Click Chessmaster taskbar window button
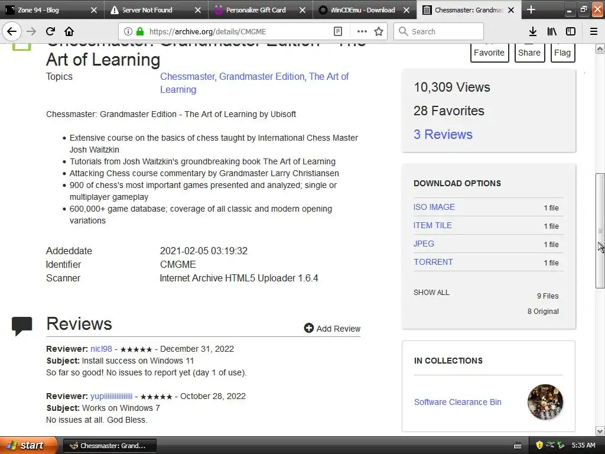Screen dimensions: 605x454 [x=109, y=446]
